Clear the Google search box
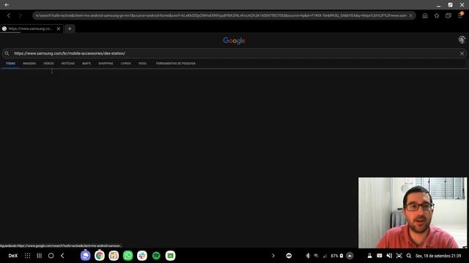The height and width of the screenshot is (263, 469). [462, 53]
